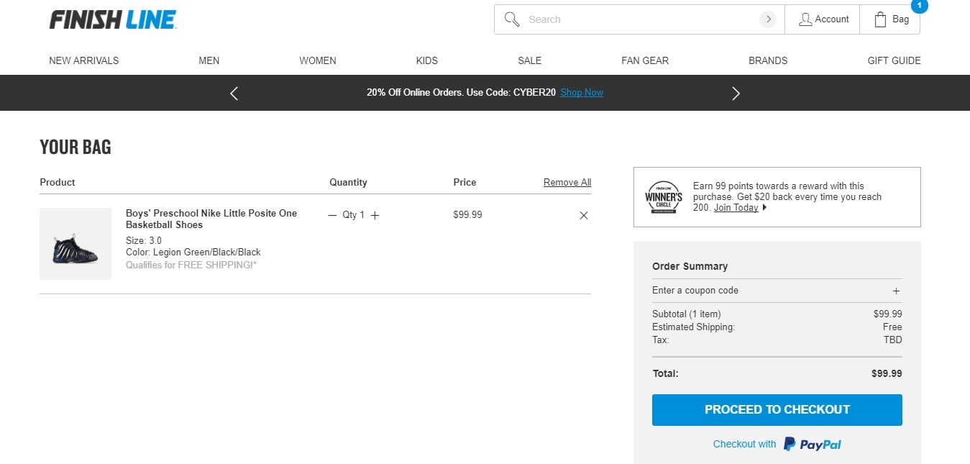Open the Nike Little Posite shoe thumbnail
Screen dimensions: 970x464
(x=76, y=244)
